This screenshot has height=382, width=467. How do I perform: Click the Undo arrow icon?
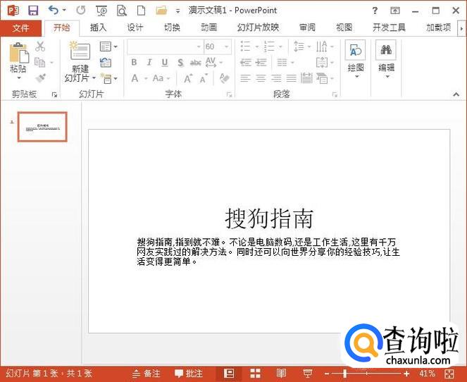pos(54,10)
